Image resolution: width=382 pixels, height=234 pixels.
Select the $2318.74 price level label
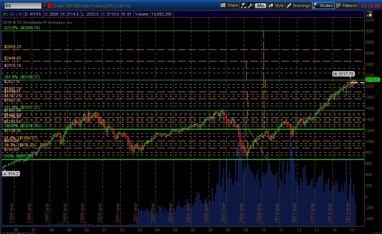tap(13, 65)
